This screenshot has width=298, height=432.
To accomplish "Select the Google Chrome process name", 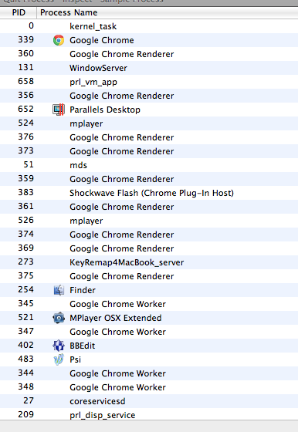I will [x=102, y=40].
